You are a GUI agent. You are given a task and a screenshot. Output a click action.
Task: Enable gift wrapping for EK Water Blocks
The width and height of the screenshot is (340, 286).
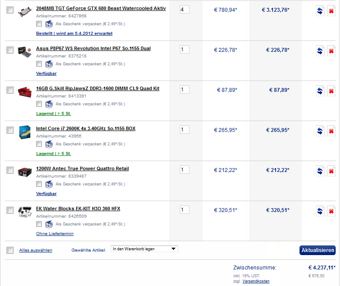39,224
